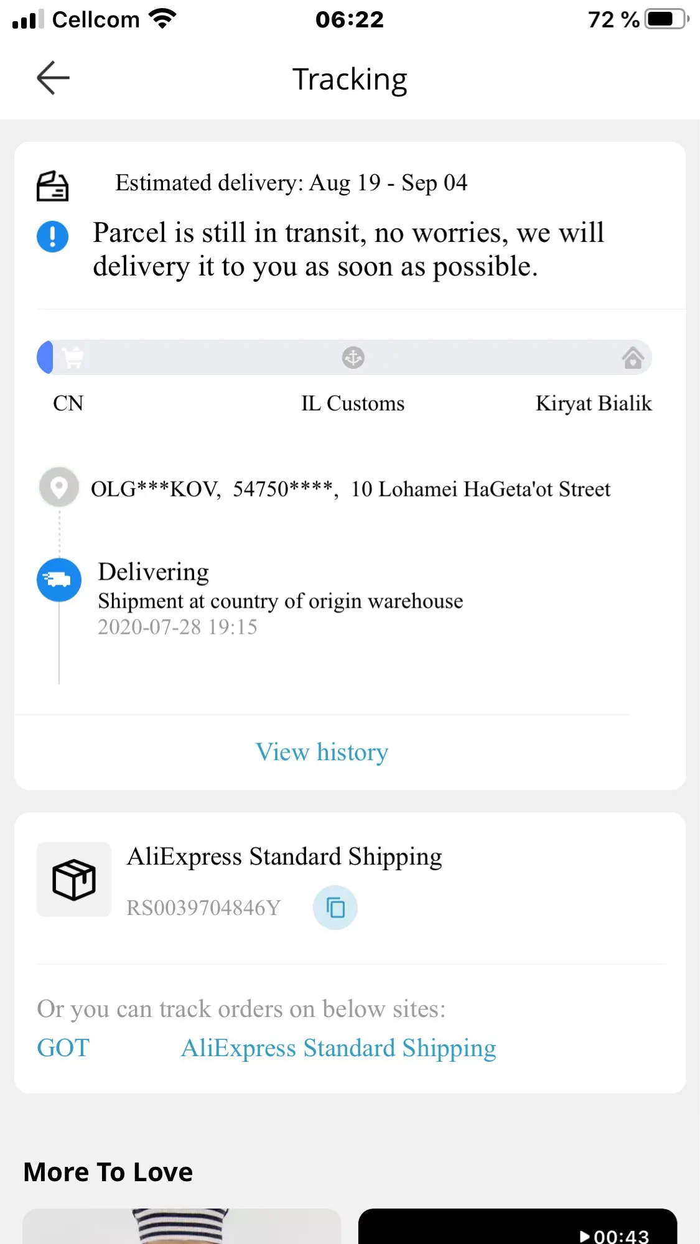Tap the back arrow icon

tap(53, 78)
